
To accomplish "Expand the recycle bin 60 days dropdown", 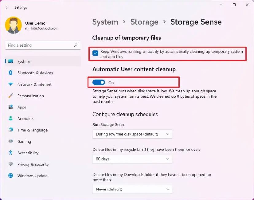I will point(132,159).
